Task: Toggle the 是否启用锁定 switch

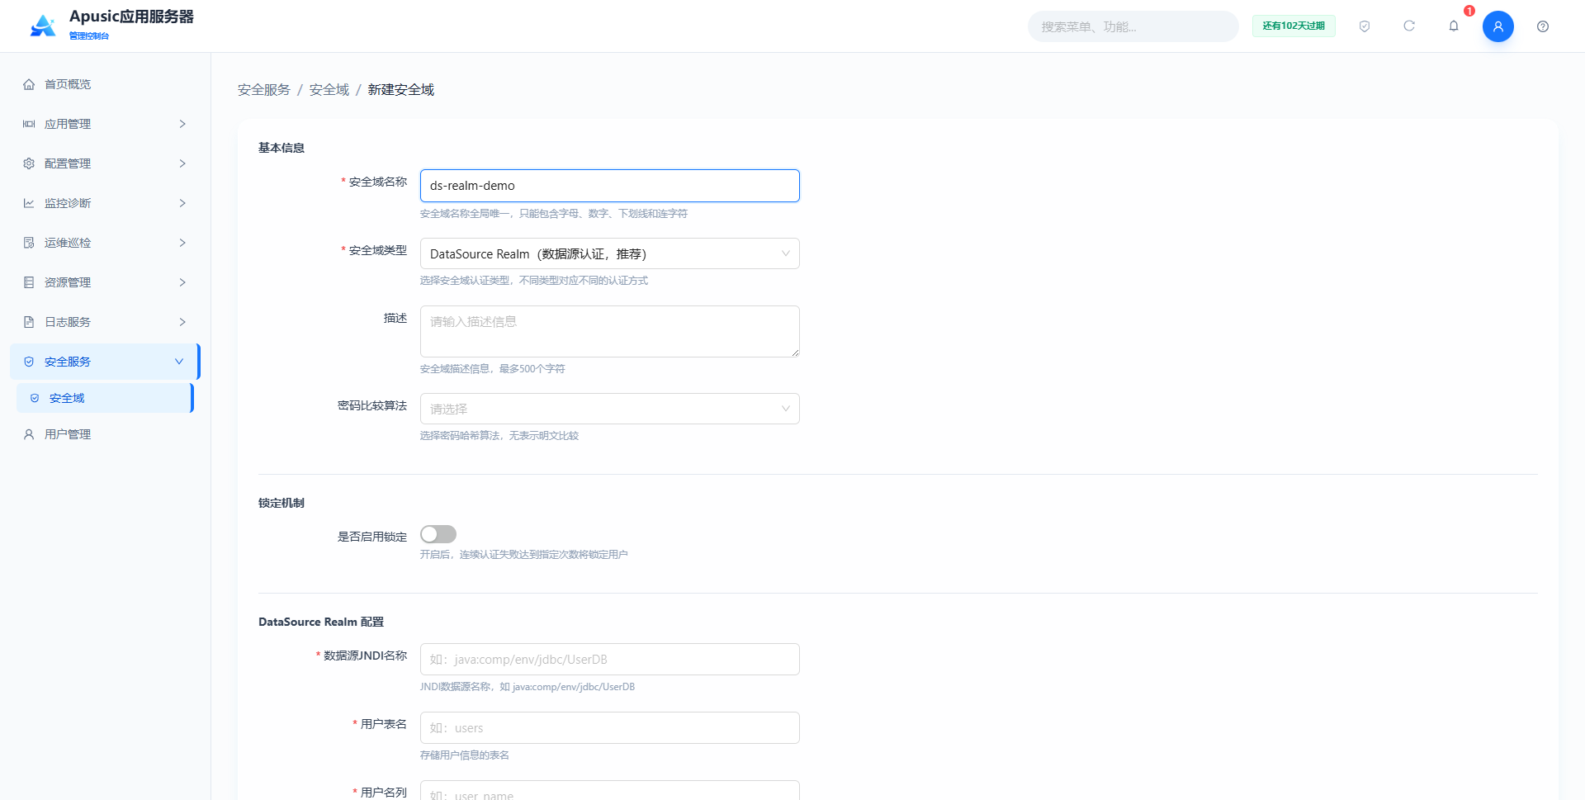Action: (x=438, y=534)
